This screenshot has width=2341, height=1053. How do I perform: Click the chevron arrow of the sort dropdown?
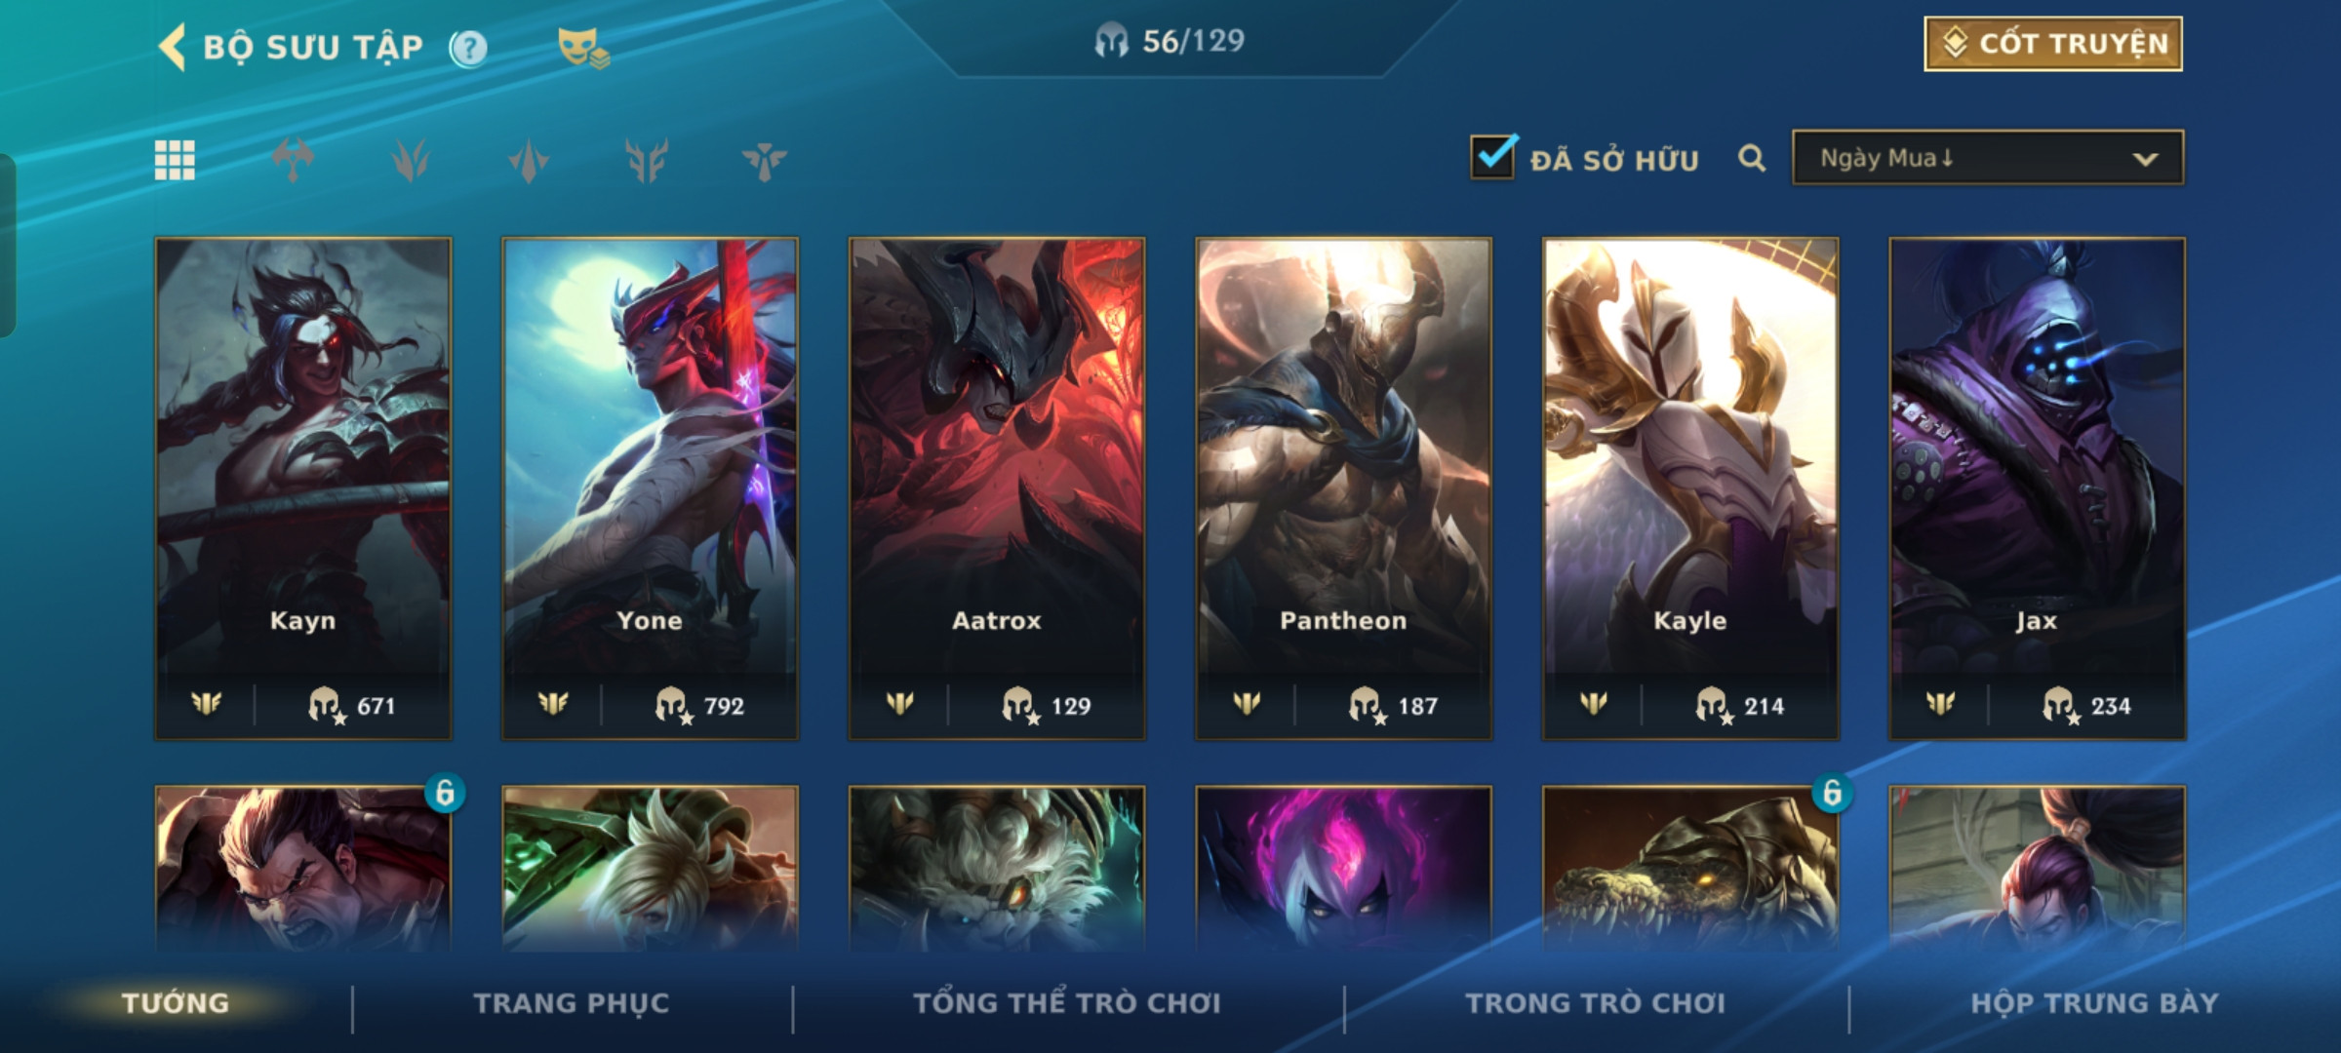[2145, 159]
